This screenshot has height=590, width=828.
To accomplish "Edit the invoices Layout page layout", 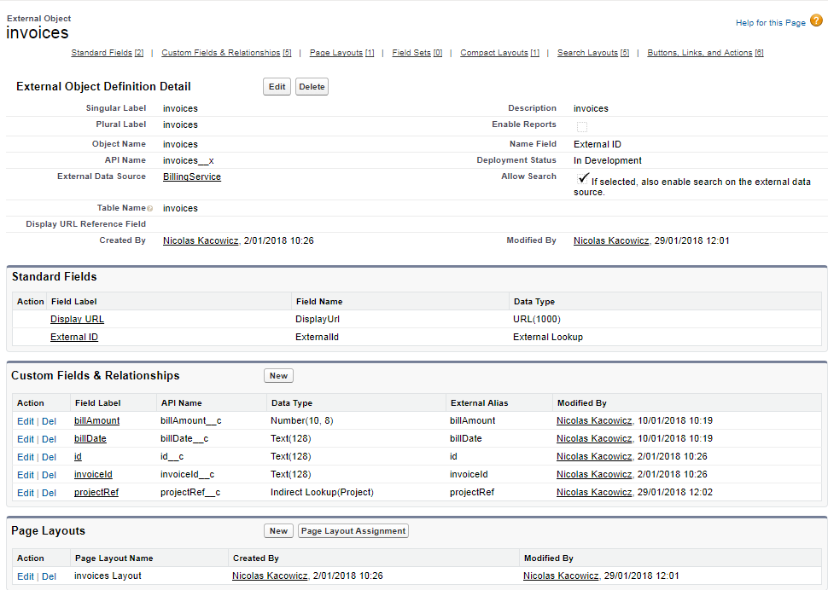I will coord(26,577).
